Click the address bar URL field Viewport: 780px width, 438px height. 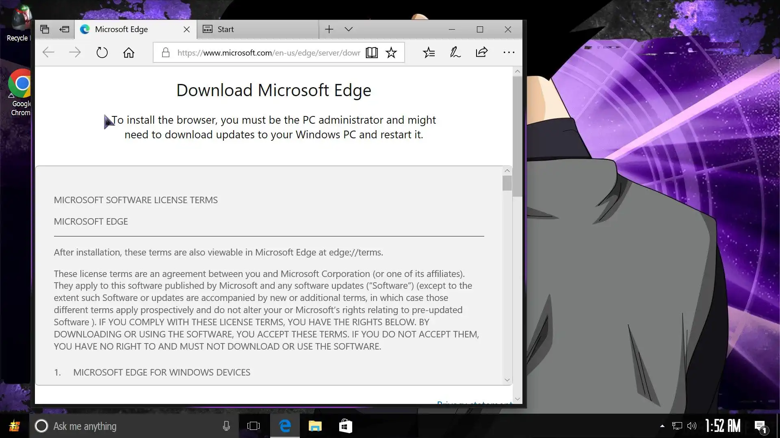click(268, 53)
